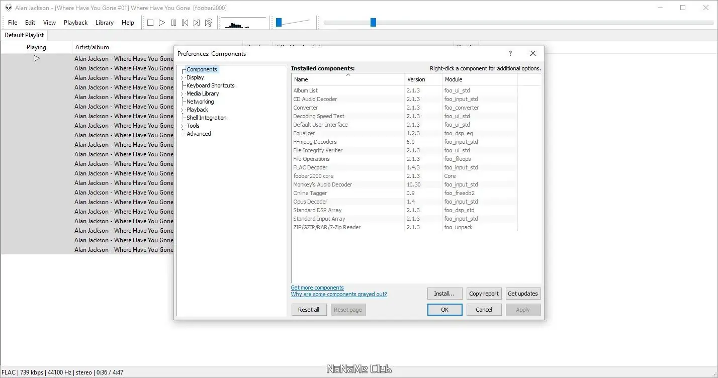Select Advanced in the preferences tree

tap(199, 134)
